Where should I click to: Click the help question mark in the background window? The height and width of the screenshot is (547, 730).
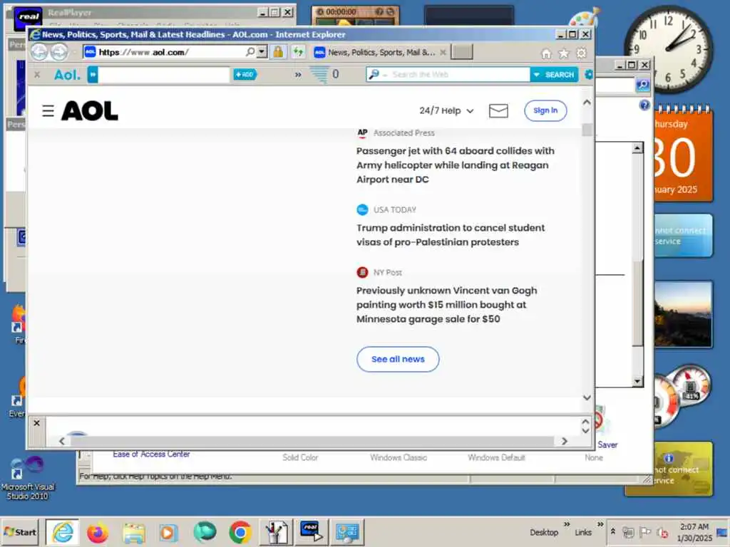click(x=644, y=105)
